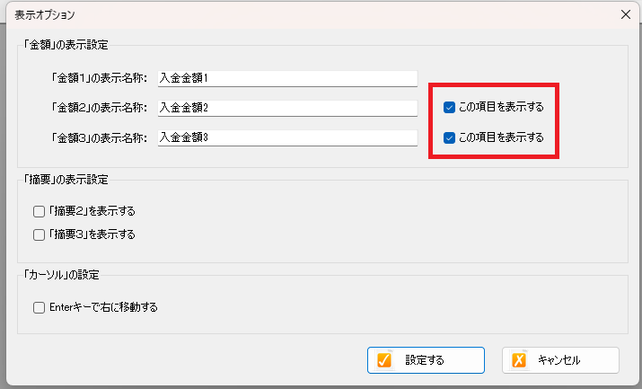Click the 表示オプション title bar text

pyautogui.click(x=45, y=15)
